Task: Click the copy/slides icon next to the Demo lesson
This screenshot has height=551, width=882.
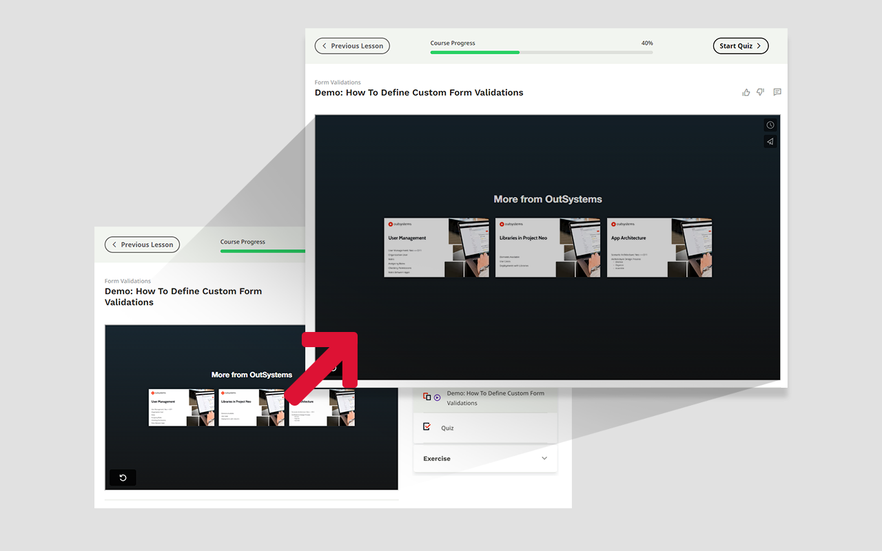Action: point(427,397)
